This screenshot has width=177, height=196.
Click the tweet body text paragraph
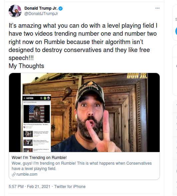click(x=83, y=46)
